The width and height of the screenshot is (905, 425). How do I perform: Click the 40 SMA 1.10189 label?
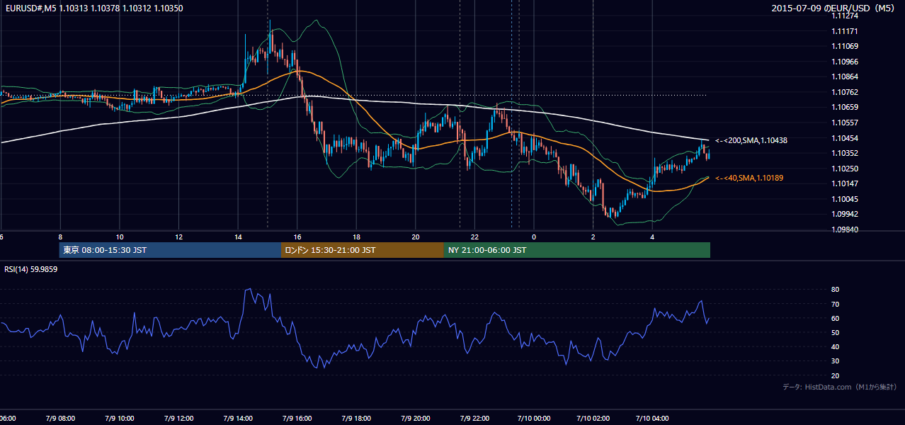[x=750, y=178]
